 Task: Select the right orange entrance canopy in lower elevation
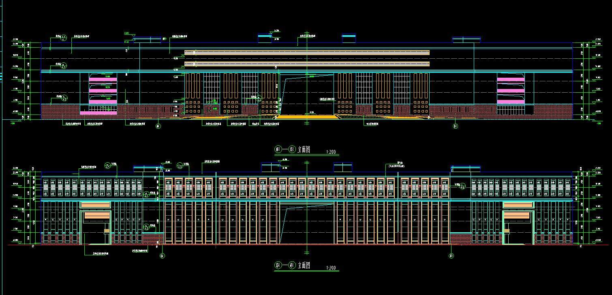coord(518,216)
